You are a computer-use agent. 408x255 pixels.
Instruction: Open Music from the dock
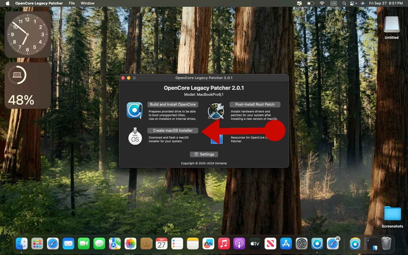coord(224,243)
